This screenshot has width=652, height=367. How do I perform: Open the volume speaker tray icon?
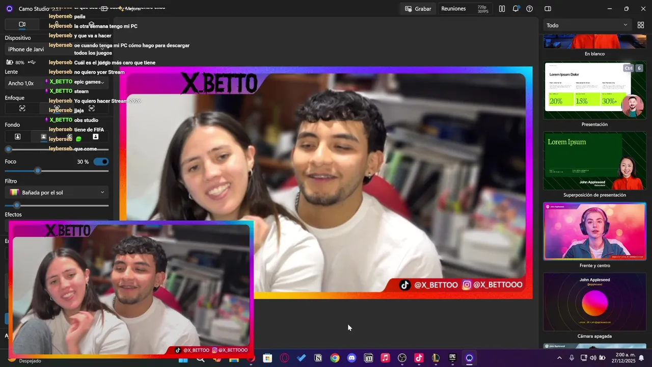coord(593,358)
